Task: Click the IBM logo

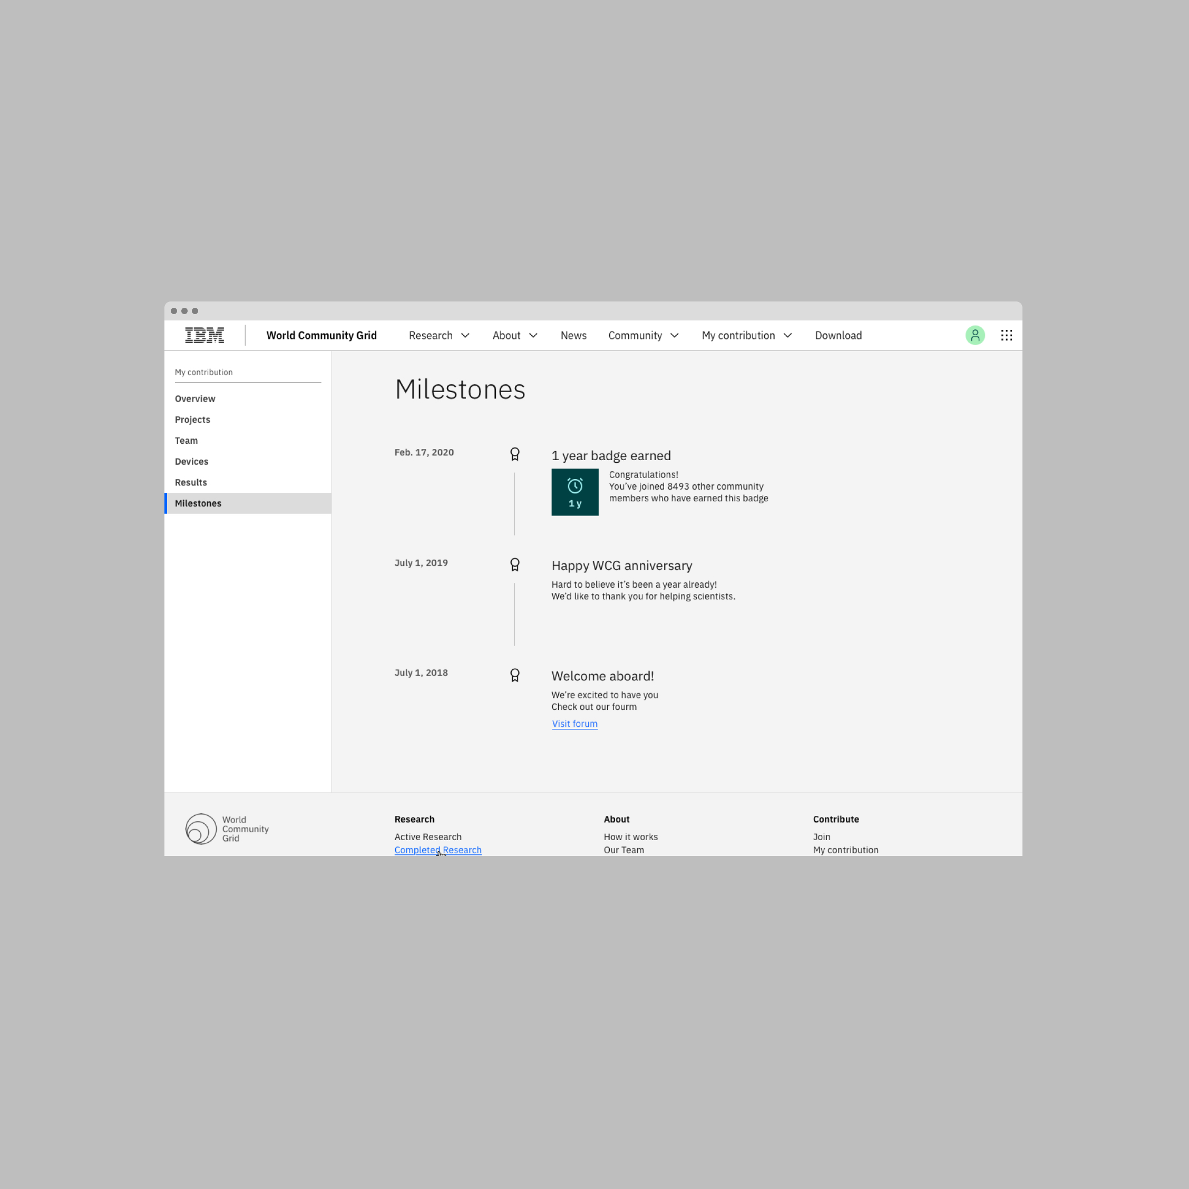Action: point(204,335)
